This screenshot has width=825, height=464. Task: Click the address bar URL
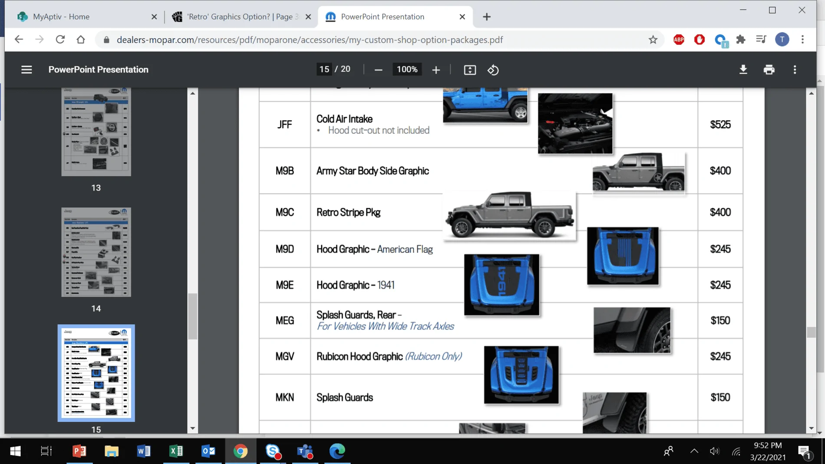point(310,40)
